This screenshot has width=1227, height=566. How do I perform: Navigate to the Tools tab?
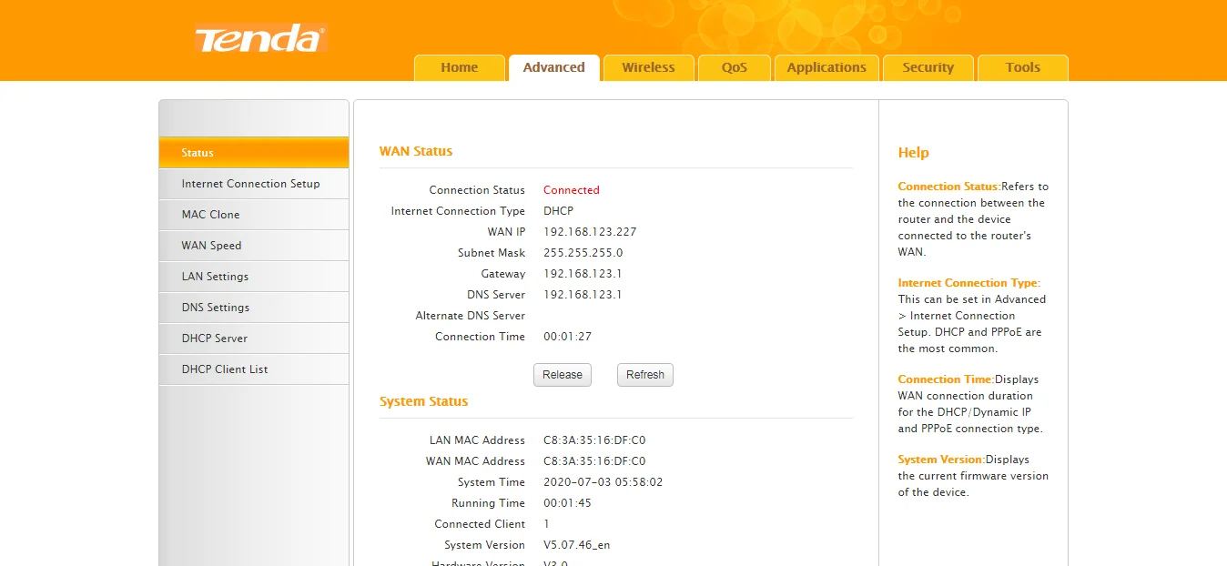[x=1022, y=67]
